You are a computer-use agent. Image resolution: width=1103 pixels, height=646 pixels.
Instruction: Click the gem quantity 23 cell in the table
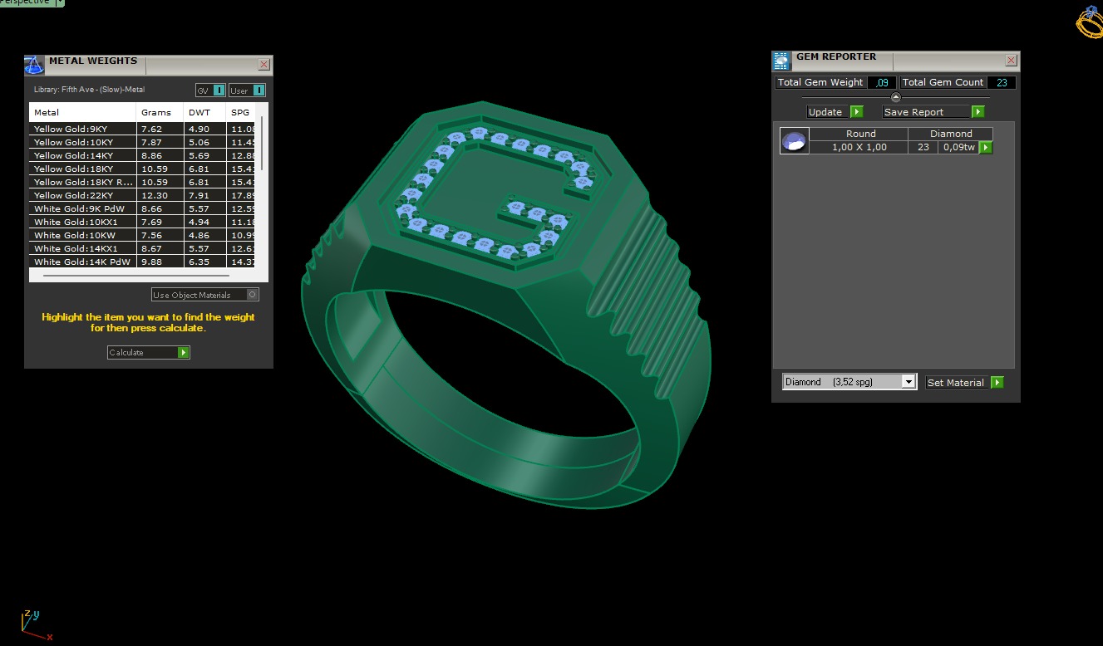pyautogui.click(x=923, y=147)
